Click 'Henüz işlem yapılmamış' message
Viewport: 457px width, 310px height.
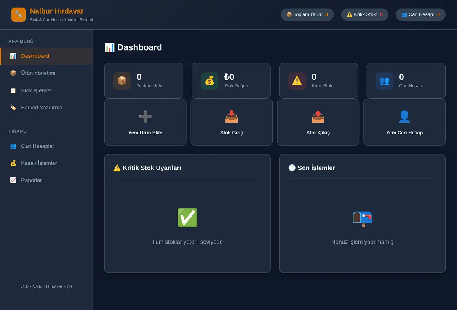[x=362, y=242]
